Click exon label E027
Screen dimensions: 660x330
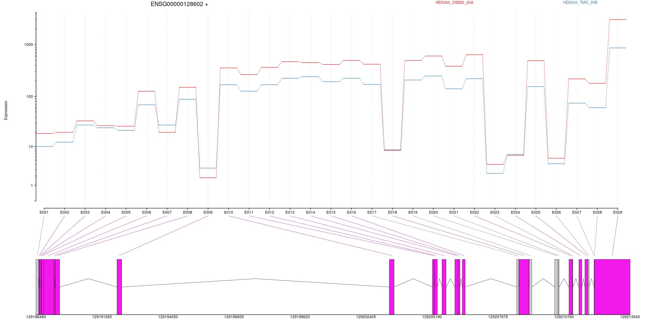click(577, 212)
